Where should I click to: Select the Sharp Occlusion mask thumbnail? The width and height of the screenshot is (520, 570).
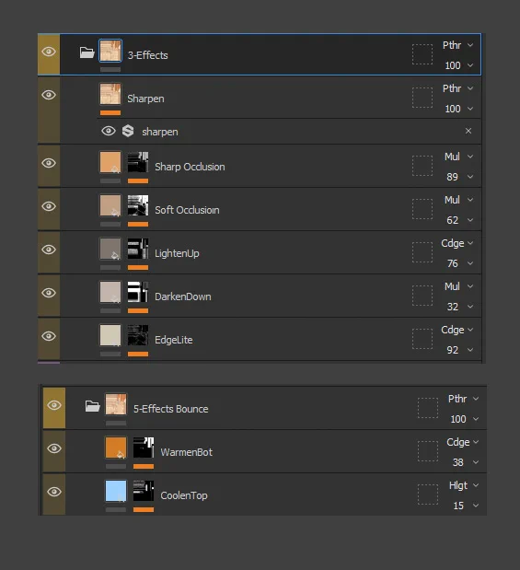138,162
